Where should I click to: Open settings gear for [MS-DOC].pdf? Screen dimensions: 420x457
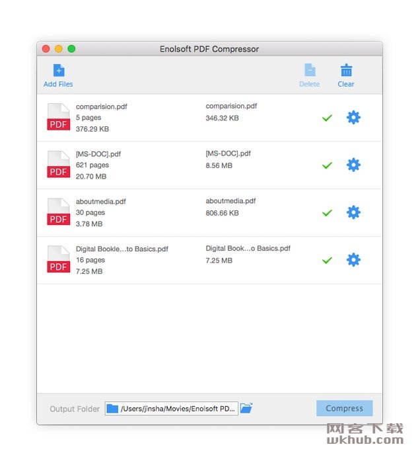(x=353, y=165)
